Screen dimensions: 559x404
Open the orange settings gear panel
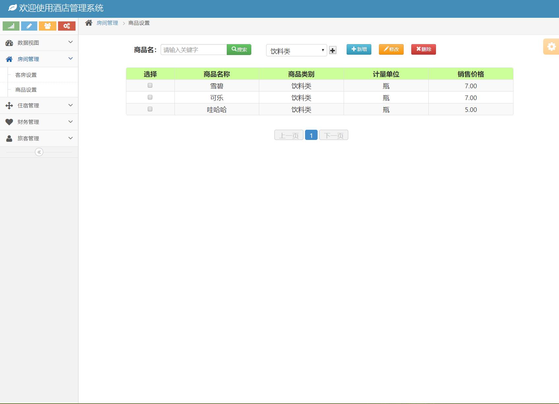point(551,47)
